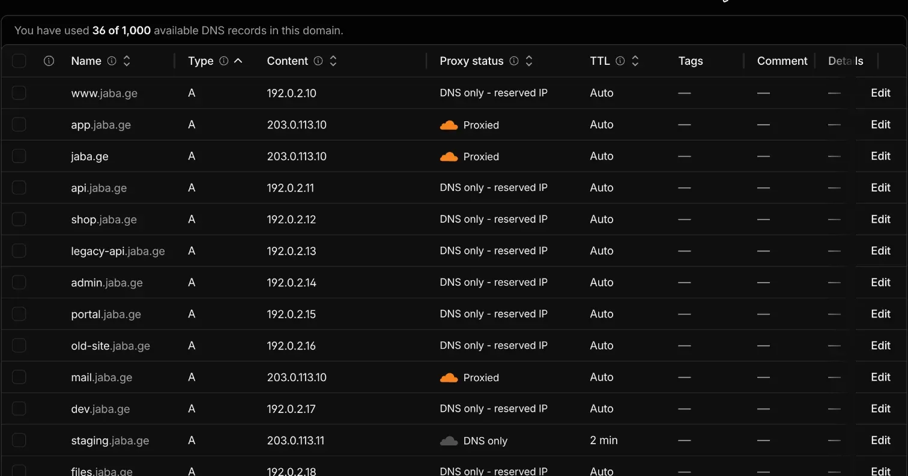Click the orange Proxied cloud for app.jaba.ge
Viewport: 908px width, 476px height.
[x=449, y=125]
